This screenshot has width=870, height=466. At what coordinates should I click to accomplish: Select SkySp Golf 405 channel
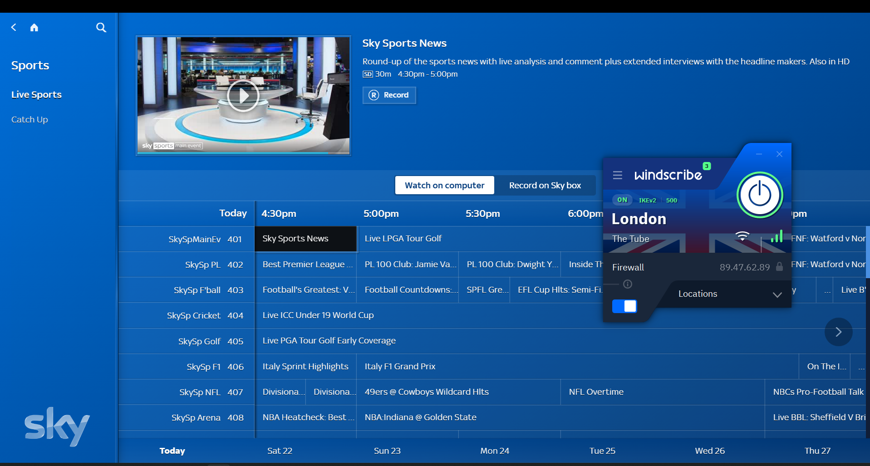coord(187,341)
